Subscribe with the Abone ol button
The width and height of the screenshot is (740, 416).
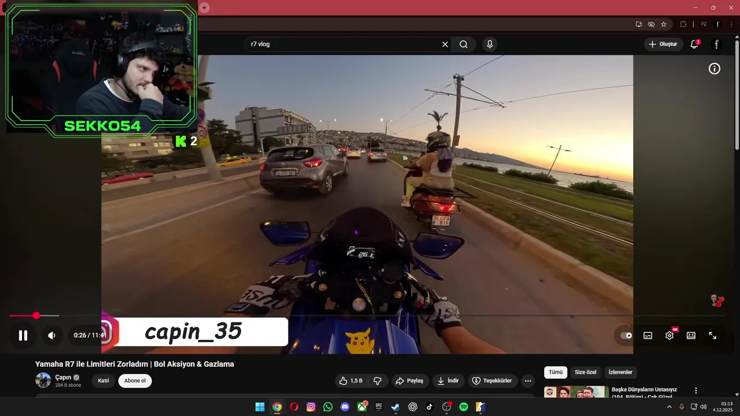pos(135,381)
